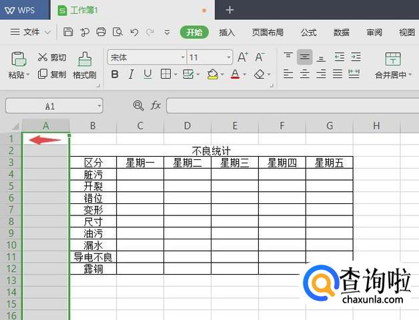Viewport: 419px width, 320px height.
Task: Switch to the 插入 ribbon tab
Action: [x=227, y=32]
